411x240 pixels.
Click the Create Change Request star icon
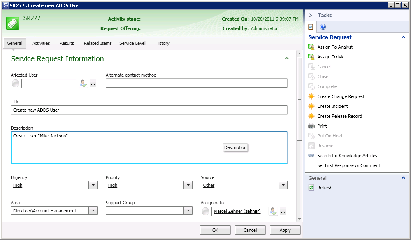(x=311, y=96)
